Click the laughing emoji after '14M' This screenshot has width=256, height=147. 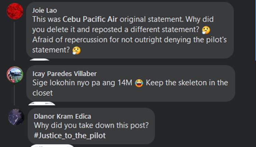(x=139, y=83)
